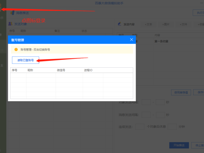
Task: Click the 使用推荐值 button
Action: pos(181,92)
